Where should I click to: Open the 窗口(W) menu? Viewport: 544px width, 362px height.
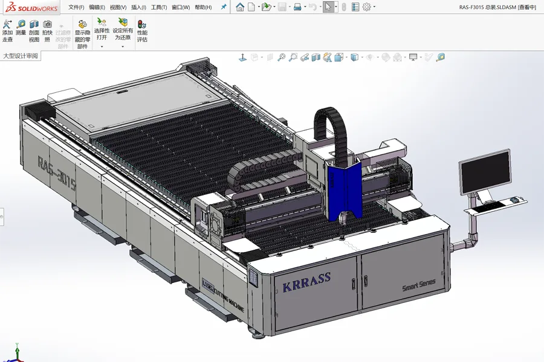coord(181,7)
